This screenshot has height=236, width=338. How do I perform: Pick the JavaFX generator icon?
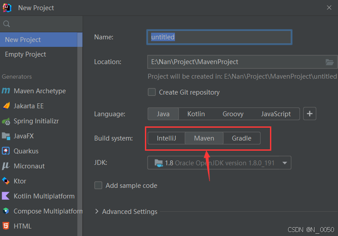coord(6,136)
